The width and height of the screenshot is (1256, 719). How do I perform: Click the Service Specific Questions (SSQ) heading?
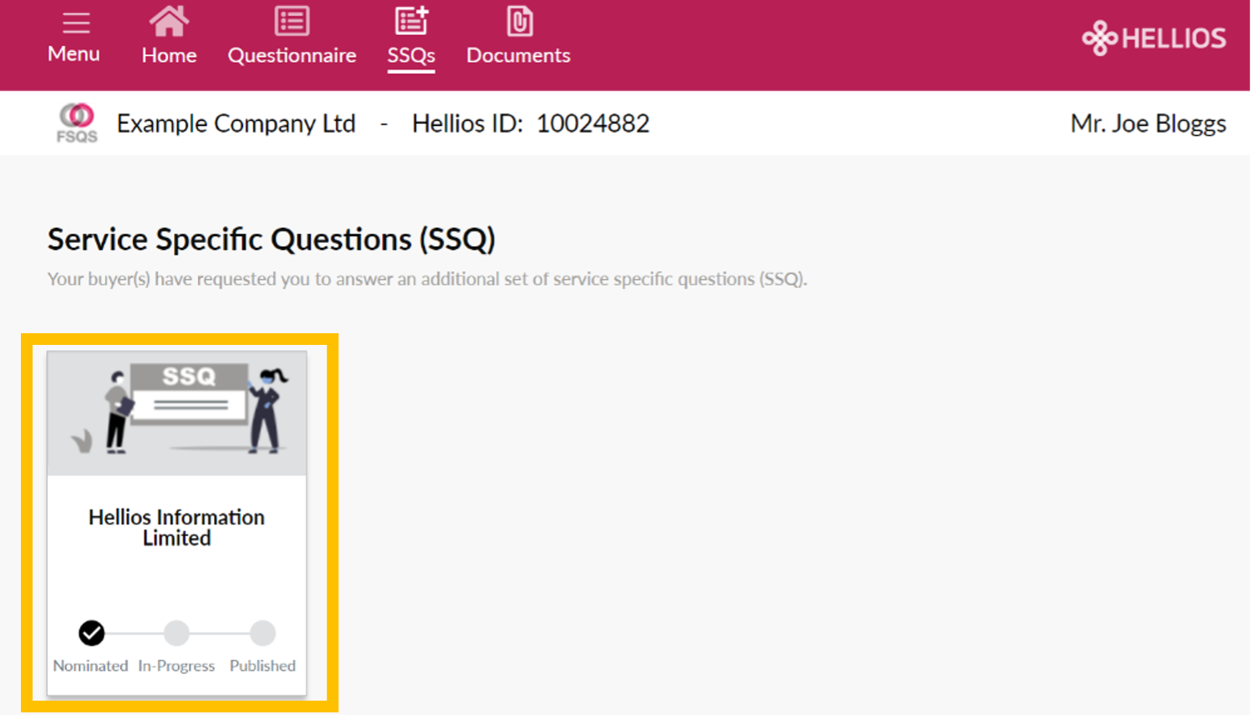coord(272,240)
